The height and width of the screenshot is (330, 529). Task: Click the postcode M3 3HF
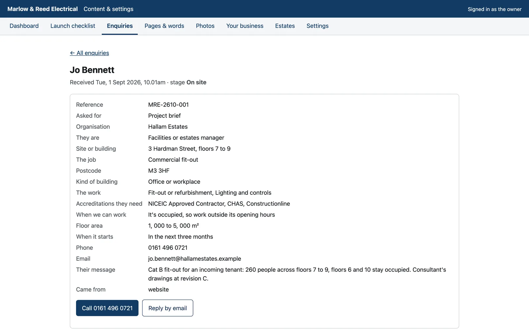pyautogui.click(x=159, y=171)
